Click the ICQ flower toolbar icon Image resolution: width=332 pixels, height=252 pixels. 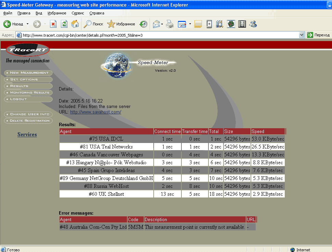[x=231, y=24]
